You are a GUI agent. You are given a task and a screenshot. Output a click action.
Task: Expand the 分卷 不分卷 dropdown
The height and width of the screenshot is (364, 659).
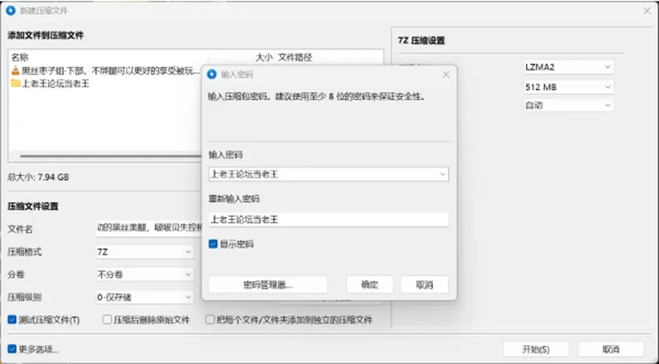(x=145, y=275)
